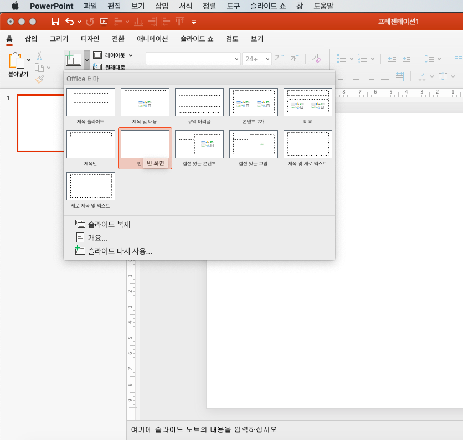Image resolution: width=463 pixels, height=440 pixels.
Task: Open the 파일 menu in menu bar
Action: point(90,6)
